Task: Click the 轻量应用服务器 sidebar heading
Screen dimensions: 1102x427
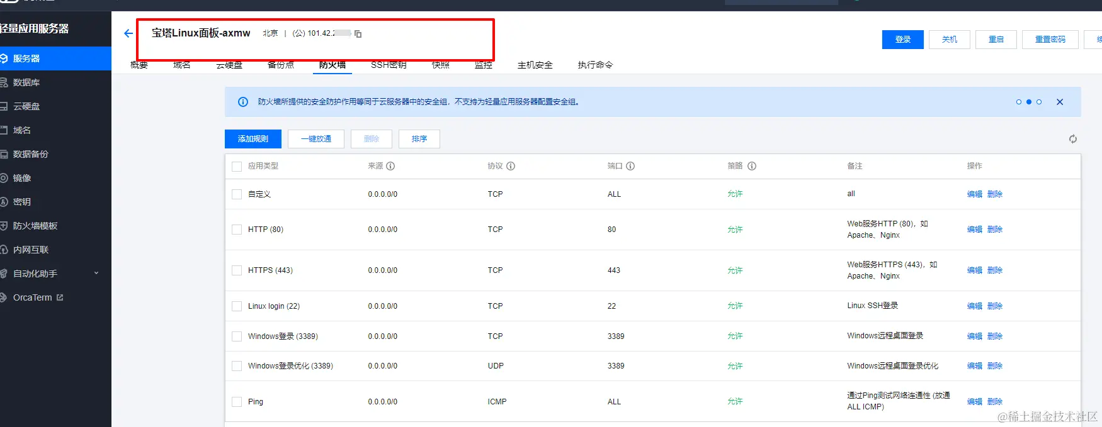Action: [35, 28]
